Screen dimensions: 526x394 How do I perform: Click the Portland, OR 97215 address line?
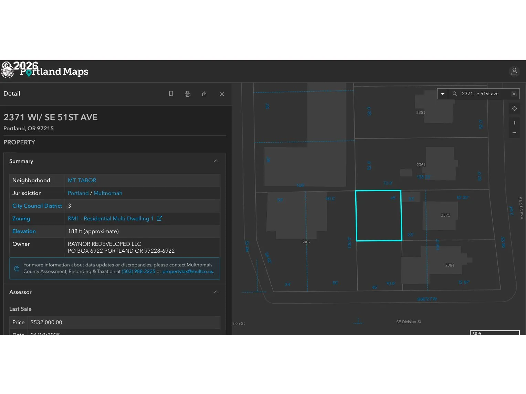29,129
